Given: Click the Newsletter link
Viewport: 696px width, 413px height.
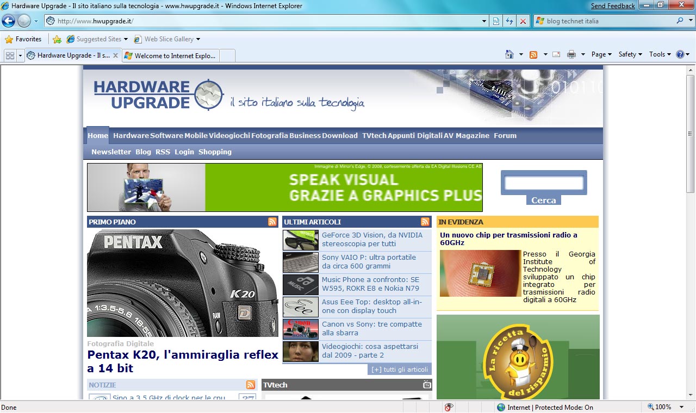Looking at the screenshot, I should 111,152.
